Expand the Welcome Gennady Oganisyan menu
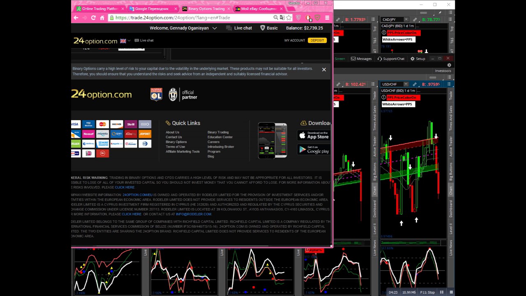The height and width of the screenshot is (296, 526). pyautogui.click(x=183, y=28)
